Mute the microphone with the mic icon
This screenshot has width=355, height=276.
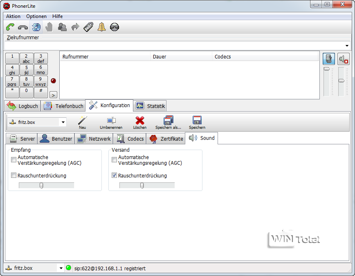(329, 59)
